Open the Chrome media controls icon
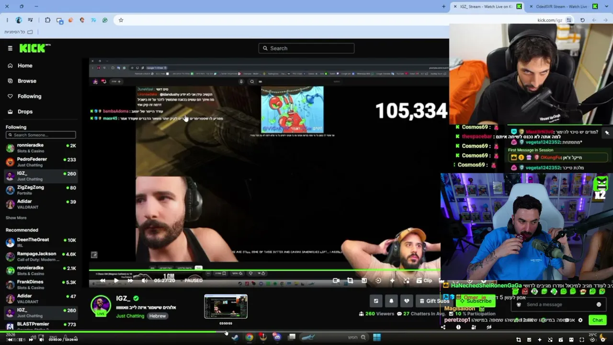Viewport: 613px width, 345px height. 30,20
